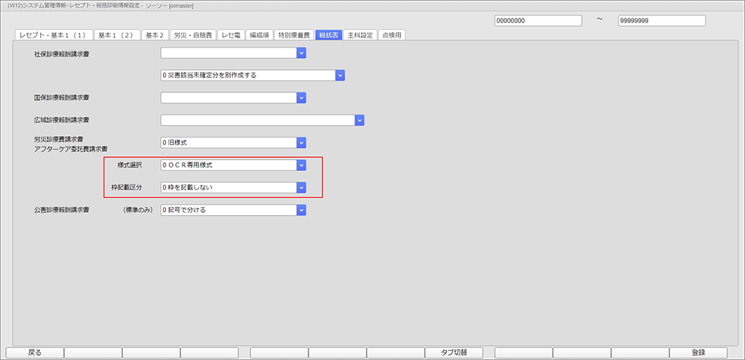The width and height of the screenshot is (745, 360).
Task: Click the 登録 button
Action: 698,353
